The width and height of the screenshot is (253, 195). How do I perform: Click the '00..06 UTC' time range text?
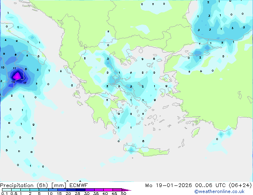pos(210,185)
